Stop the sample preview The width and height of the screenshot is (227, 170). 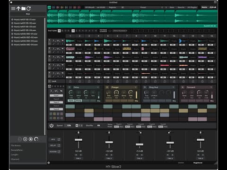click(31, 139)
